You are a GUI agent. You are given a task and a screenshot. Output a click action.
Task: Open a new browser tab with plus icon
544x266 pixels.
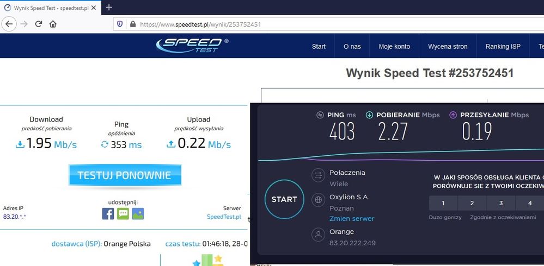pyautogui.click(x=109, y=7)
